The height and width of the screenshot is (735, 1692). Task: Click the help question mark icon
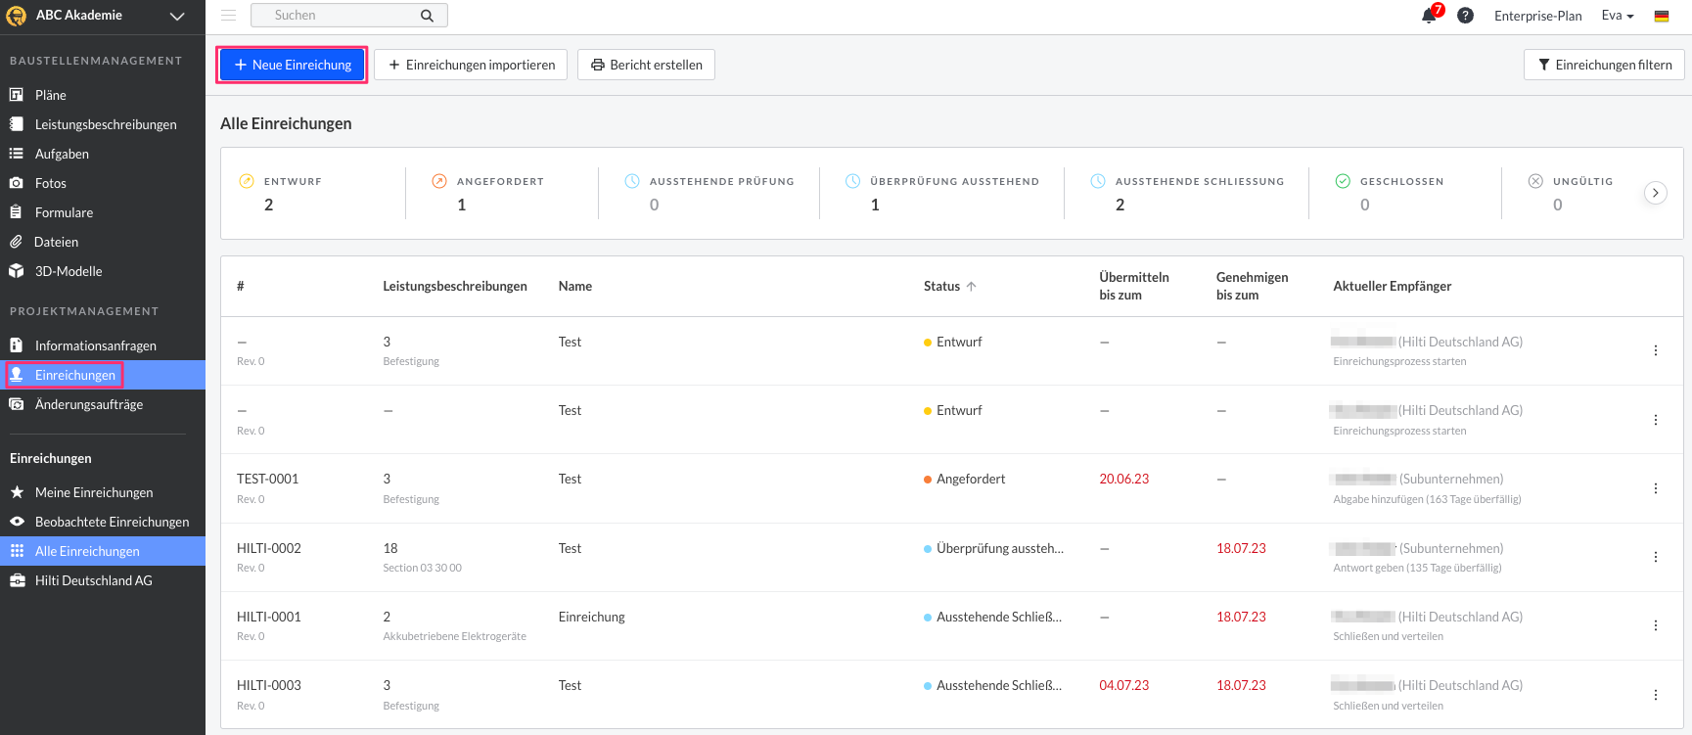[1465, 16]
